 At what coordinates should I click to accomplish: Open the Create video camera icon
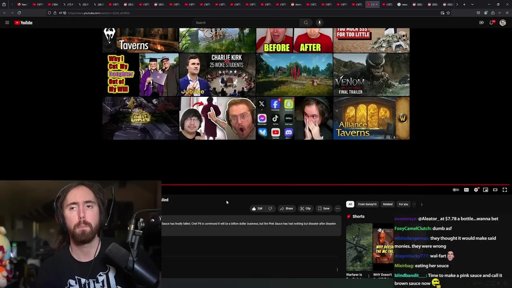482,23
